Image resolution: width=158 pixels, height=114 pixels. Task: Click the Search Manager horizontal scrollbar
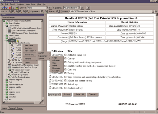(22, 102)
